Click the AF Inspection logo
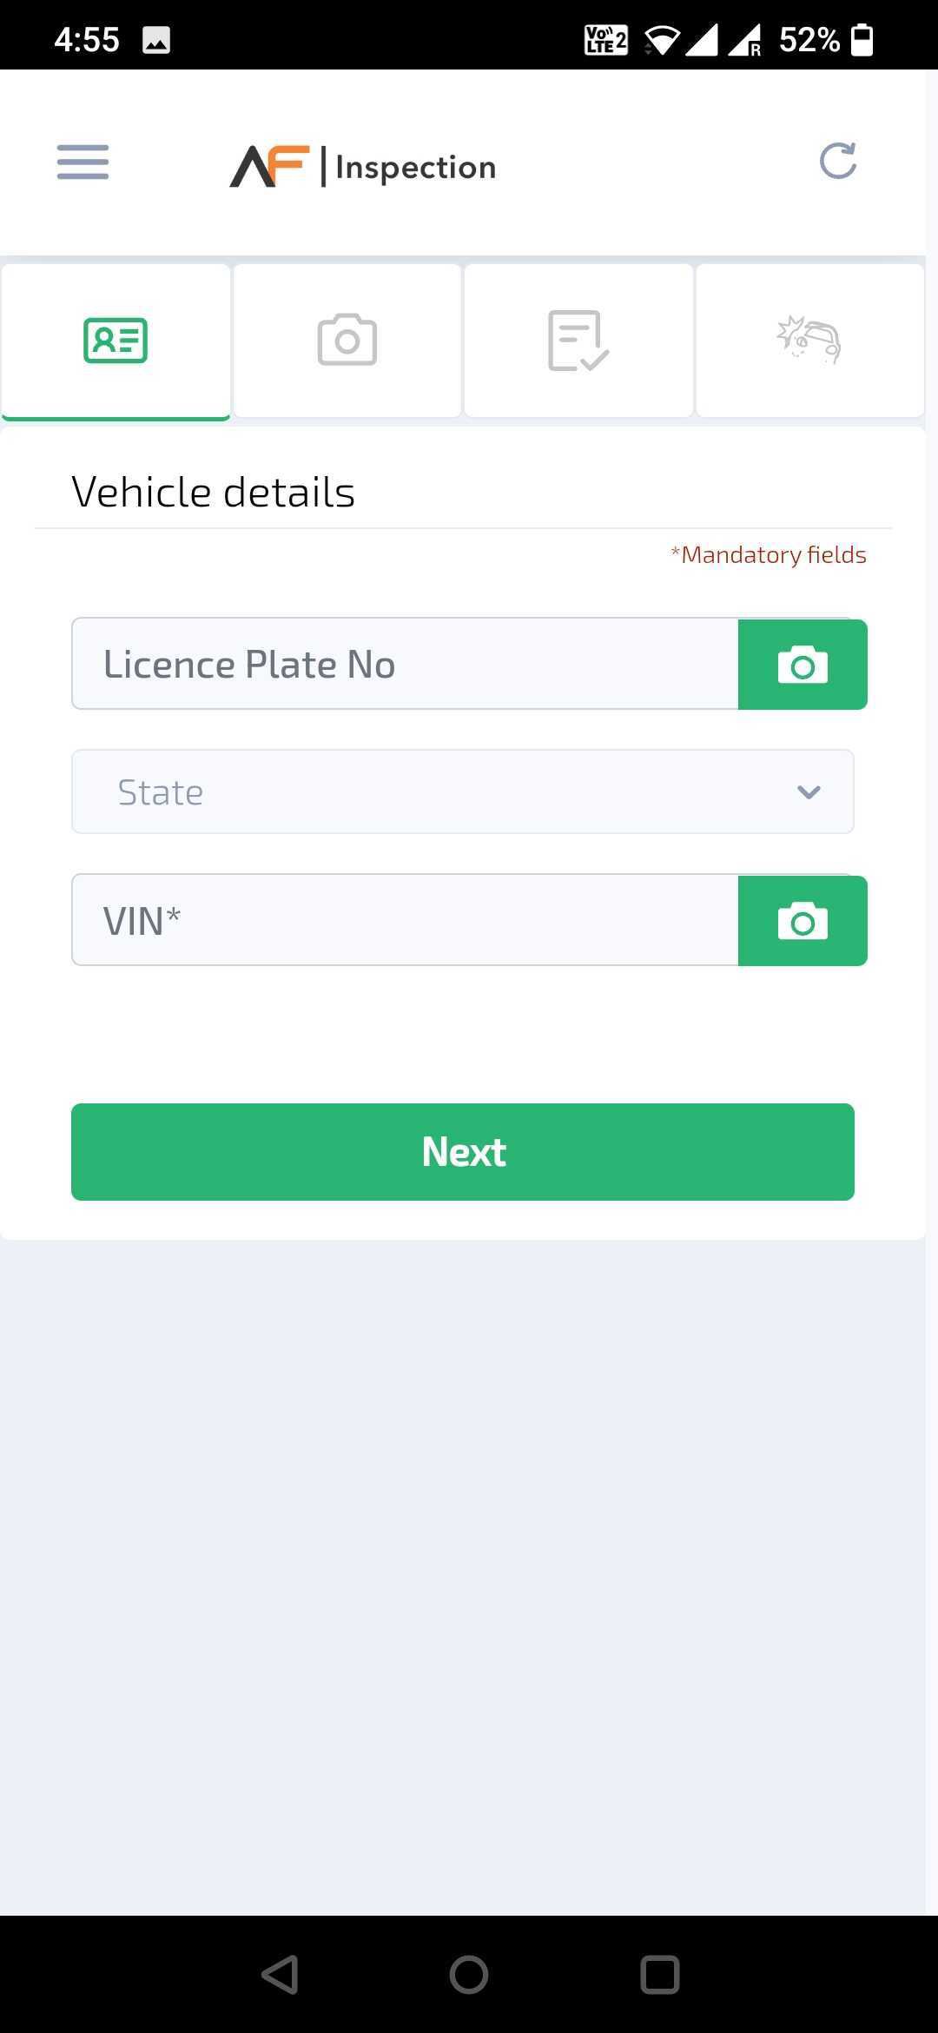938x2033 pixels. click(x=363, y=166)
